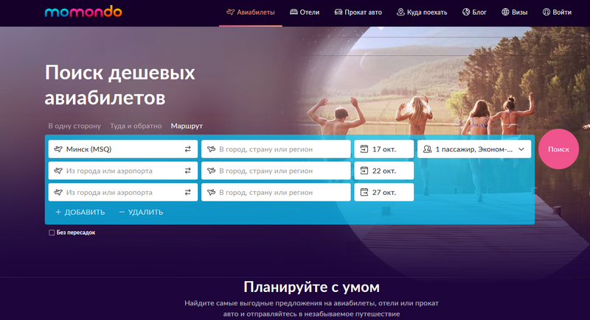Click the user icon beside Войти

click(546, 12)
